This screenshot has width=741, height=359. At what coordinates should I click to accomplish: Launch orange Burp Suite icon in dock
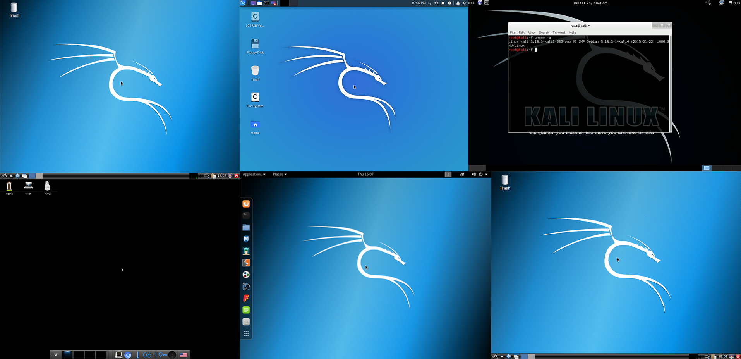(246, 263)
